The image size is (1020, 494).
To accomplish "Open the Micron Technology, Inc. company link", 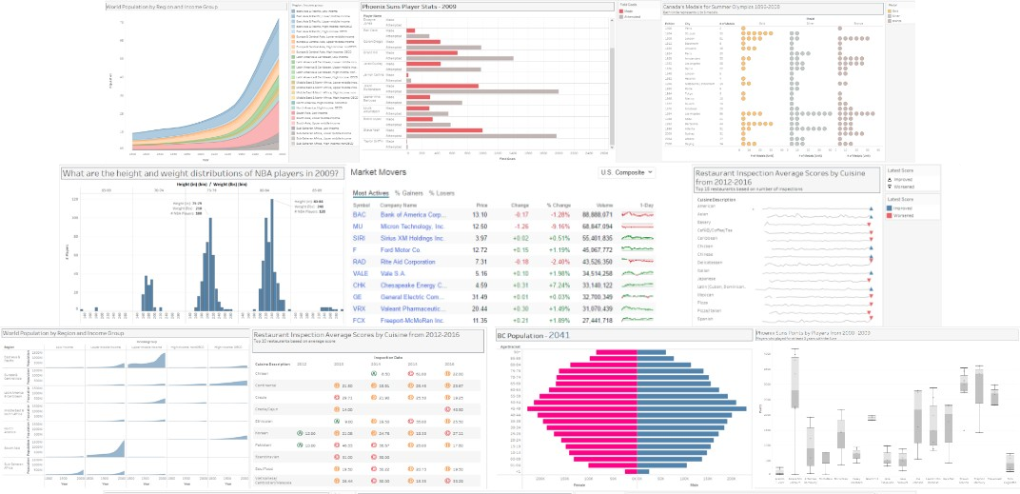I will click(x=413, y=227).
